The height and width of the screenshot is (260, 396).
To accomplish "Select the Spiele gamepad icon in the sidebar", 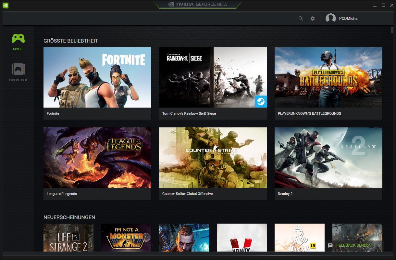I will coord(18,38).
